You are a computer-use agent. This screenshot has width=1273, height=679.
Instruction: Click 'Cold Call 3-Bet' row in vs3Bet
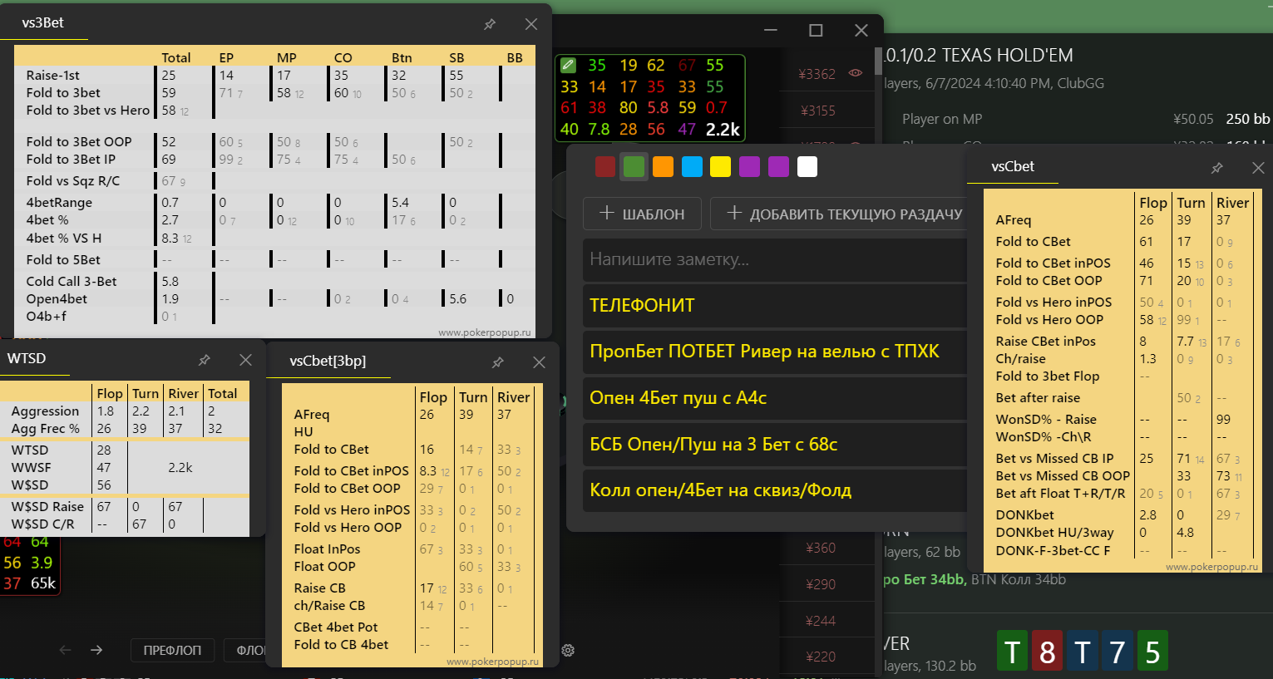pyautogui.click(x=72, y=282)
